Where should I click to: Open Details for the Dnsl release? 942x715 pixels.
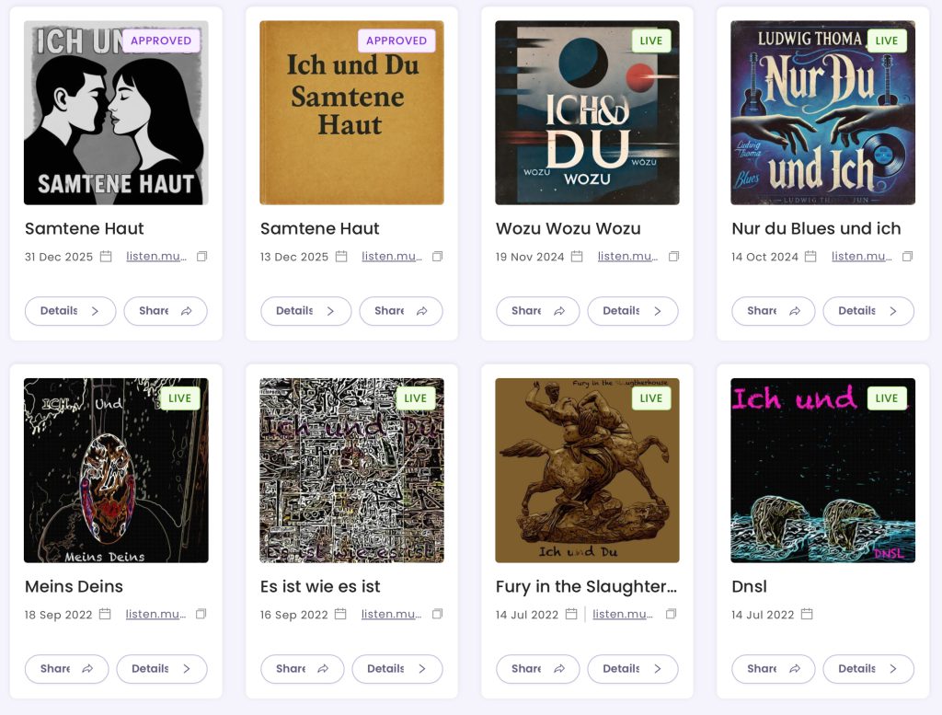click(x=867, y=669)
